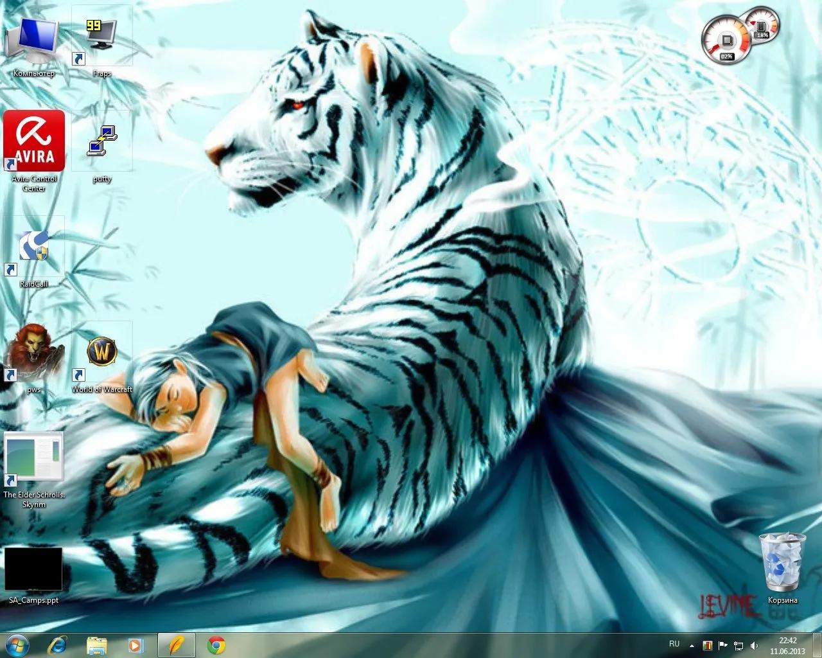Open Windows Media Player from taskbar
This screenshot has width=822, height=658.
135,645
